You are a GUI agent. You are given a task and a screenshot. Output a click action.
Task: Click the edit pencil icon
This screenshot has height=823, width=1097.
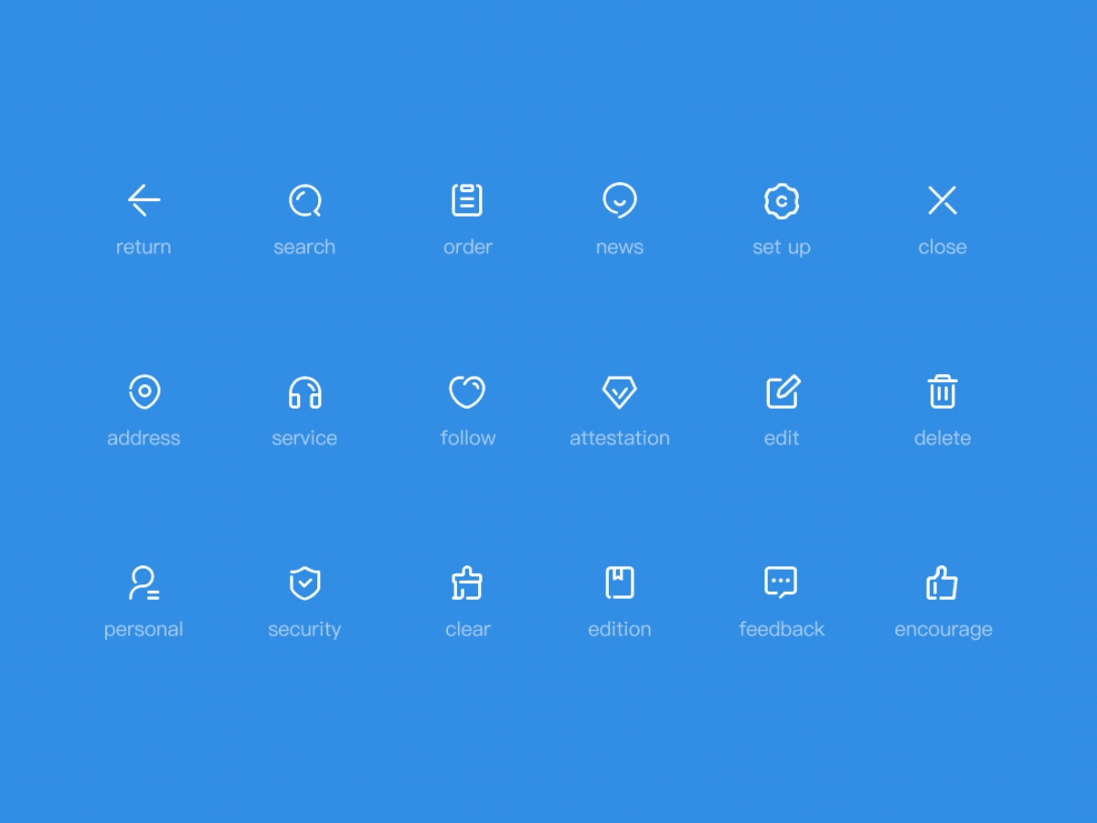tap(783, 391)
